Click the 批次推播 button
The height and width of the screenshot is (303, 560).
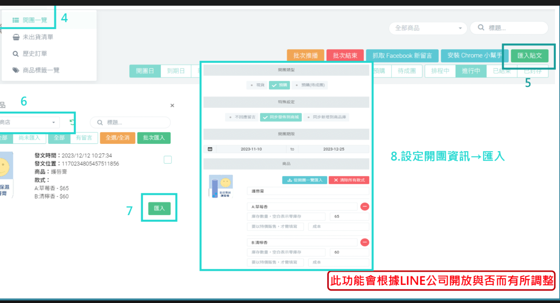(305, 55)
